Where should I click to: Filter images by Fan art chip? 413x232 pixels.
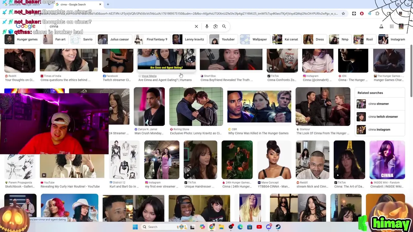tap(55, 39)
